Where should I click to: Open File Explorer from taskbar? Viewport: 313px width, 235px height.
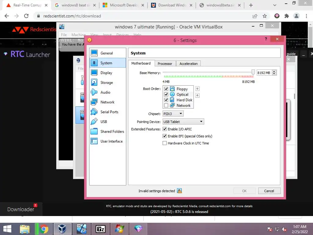pyautogui.click(x=25, y=229)
